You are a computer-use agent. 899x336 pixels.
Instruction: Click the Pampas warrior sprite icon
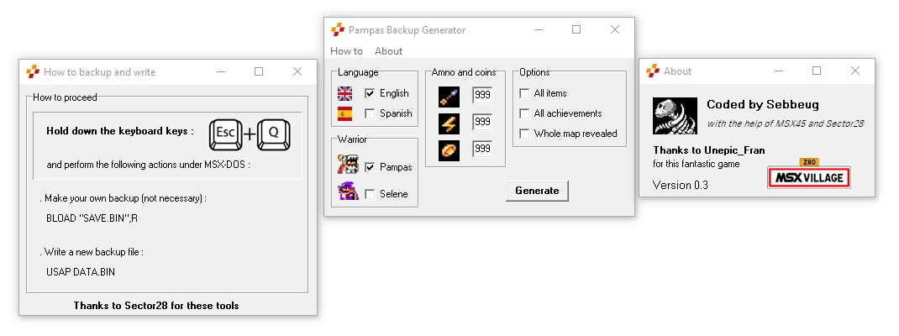pos(348,165)
